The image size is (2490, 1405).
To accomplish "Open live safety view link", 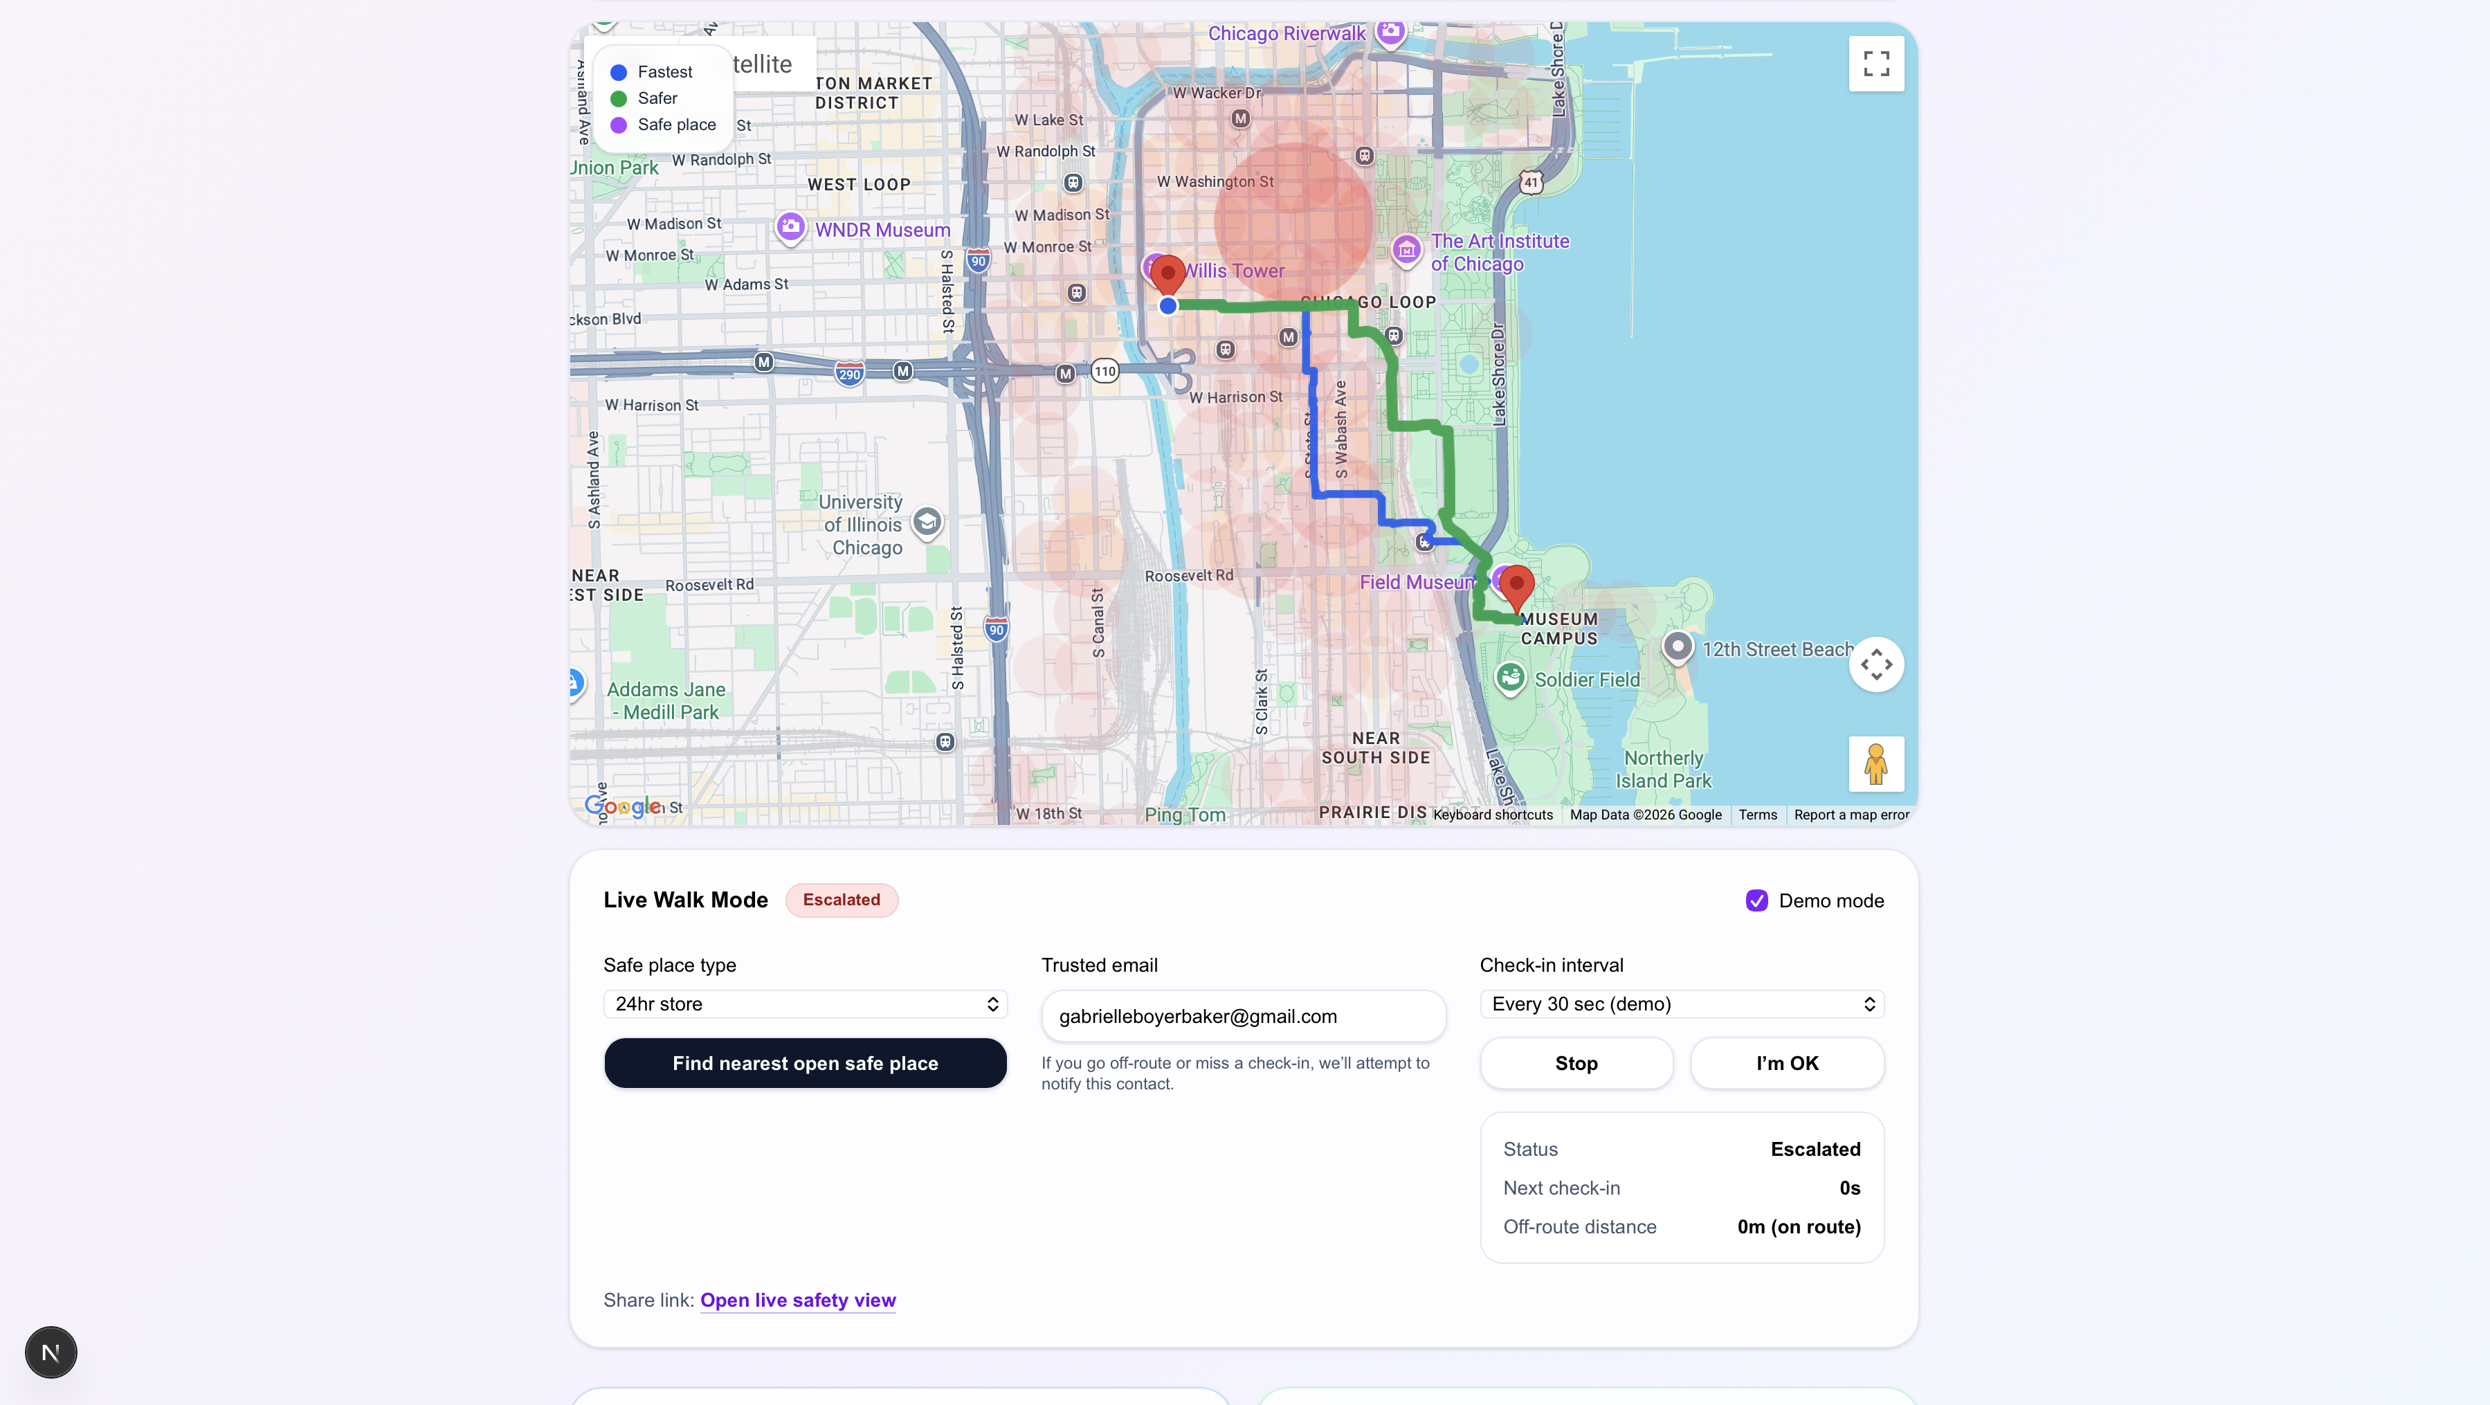I will (x=797, y=1300).
